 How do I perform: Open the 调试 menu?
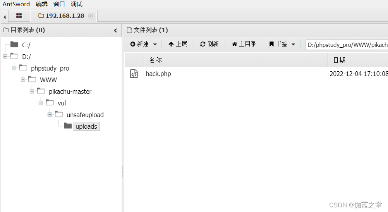click(76, 4)
